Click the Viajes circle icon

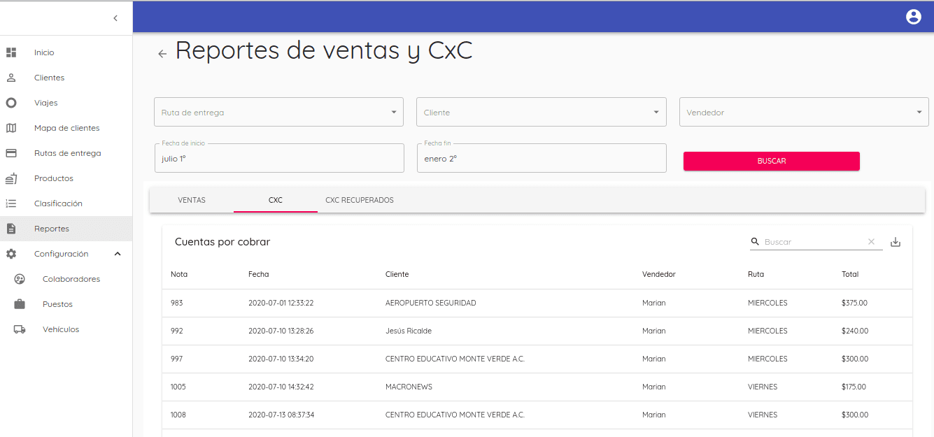point(11,103)
